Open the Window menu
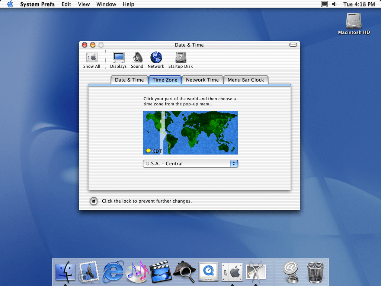Image resolution: width=381 pixels, height=286 pixels. point(106,4)
